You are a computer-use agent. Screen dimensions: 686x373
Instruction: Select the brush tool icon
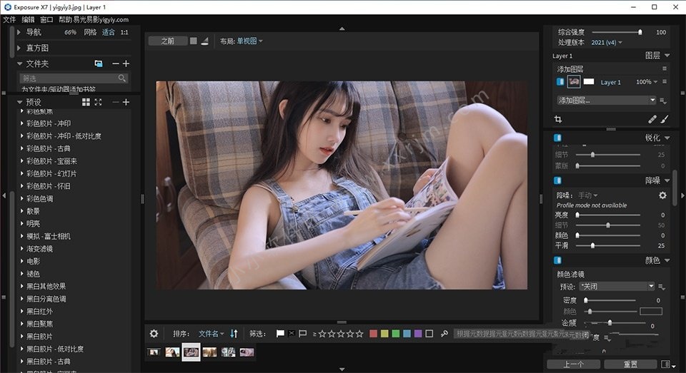665,119
